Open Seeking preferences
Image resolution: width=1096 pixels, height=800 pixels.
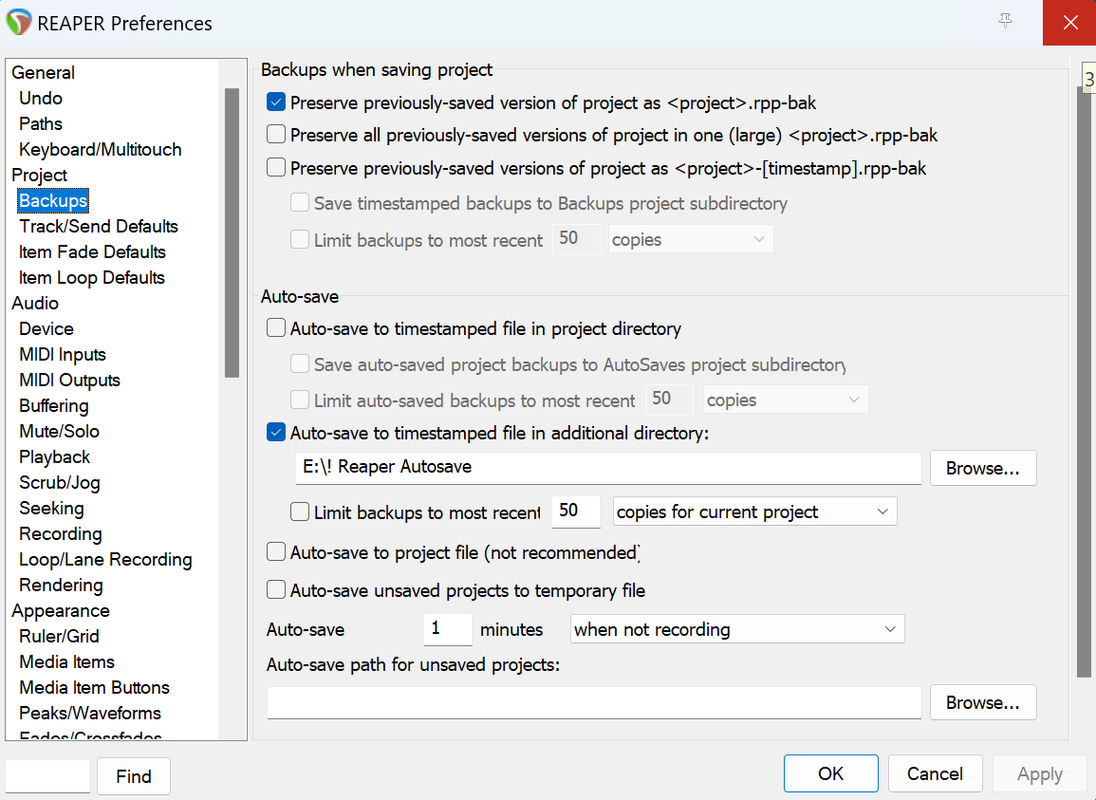coord(51,509)
